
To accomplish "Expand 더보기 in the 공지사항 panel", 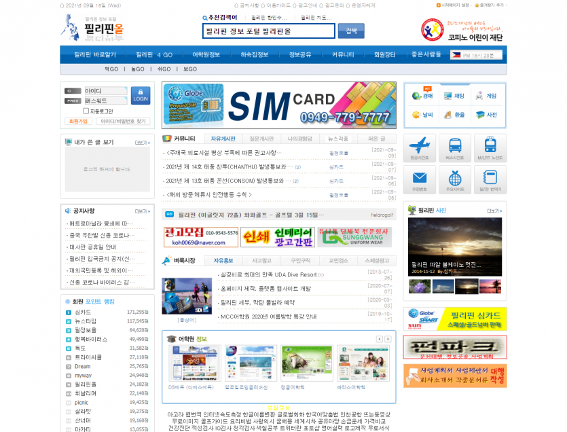I will coord(141,211).
